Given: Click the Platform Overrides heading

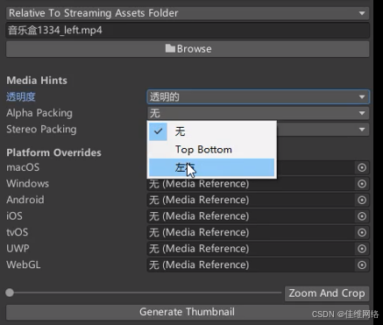Looking at the screenshot, I should coord(53,152).
